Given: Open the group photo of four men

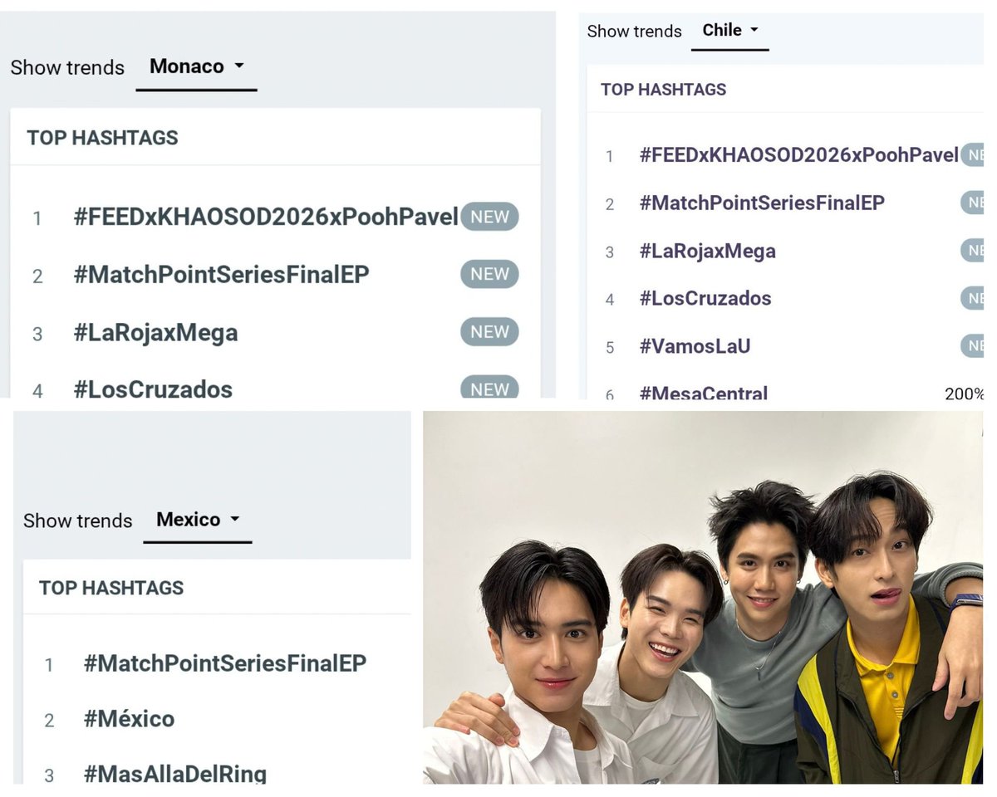Looking at the screenshot, I should point(703,597).
